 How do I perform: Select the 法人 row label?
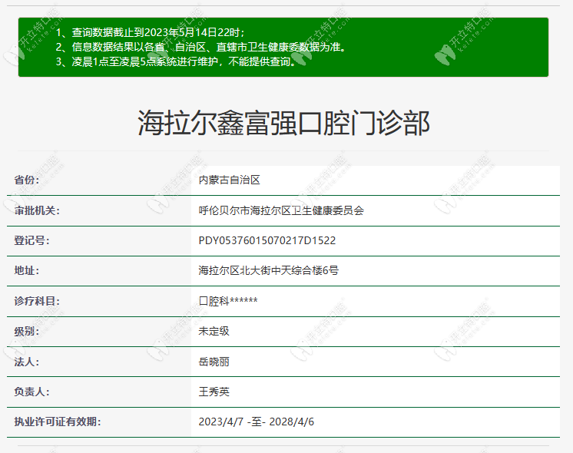pyautogui.click(x=26, y=361)
